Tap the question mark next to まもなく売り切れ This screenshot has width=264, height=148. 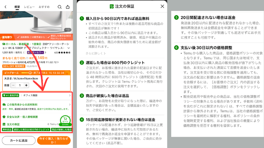click(x=27, y=58)
